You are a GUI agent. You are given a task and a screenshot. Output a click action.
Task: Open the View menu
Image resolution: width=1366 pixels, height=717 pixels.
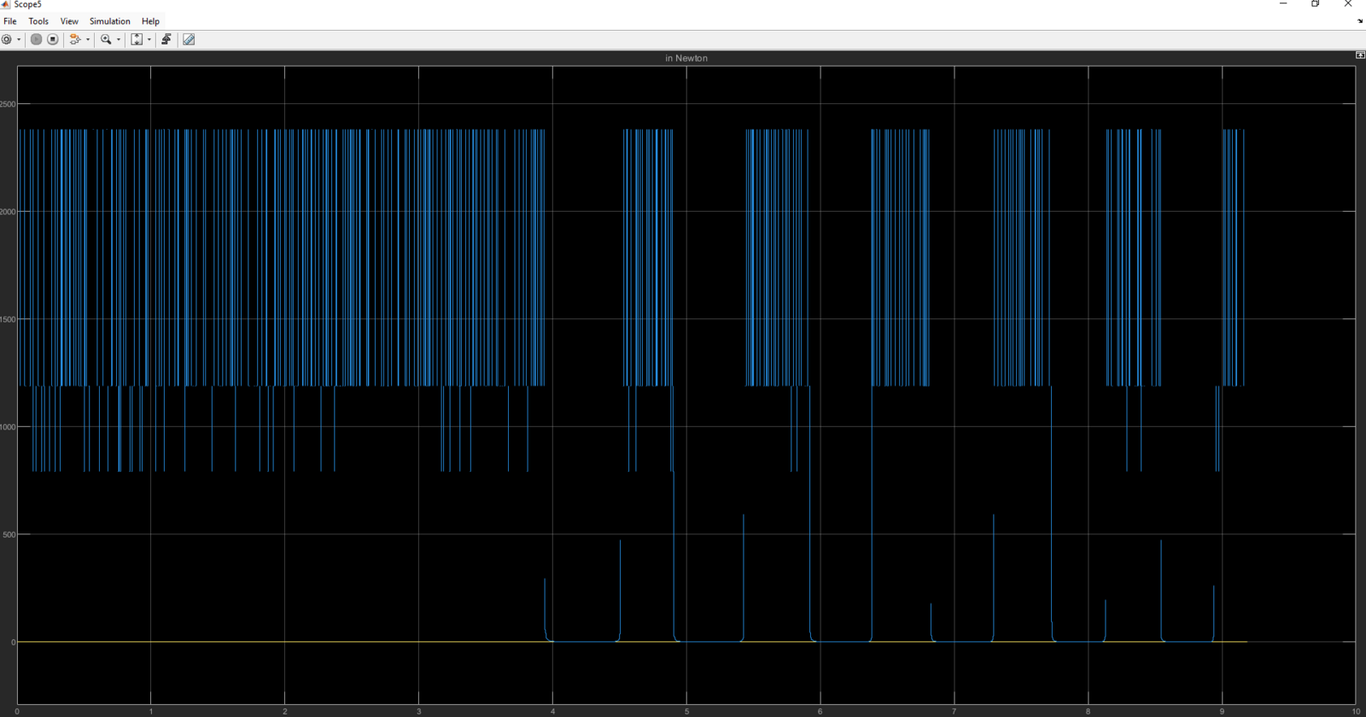coord(69,21)
